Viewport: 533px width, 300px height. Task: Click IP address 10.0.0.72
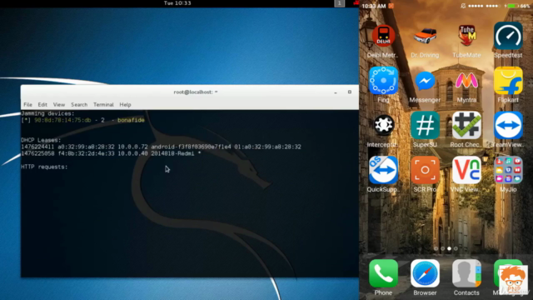point(133,147)
